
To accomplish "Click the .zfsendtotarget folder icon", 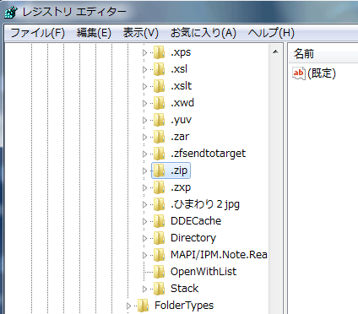I will (x=159, y=154).
